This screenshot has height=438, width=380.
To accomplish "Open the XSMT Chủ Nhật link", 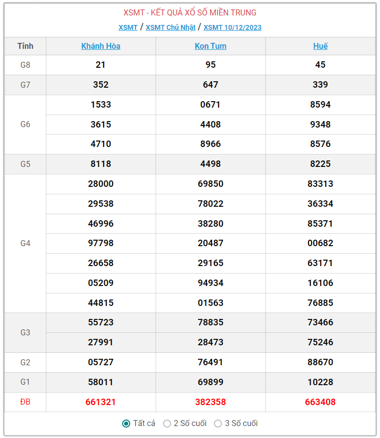I will (171, 27).
